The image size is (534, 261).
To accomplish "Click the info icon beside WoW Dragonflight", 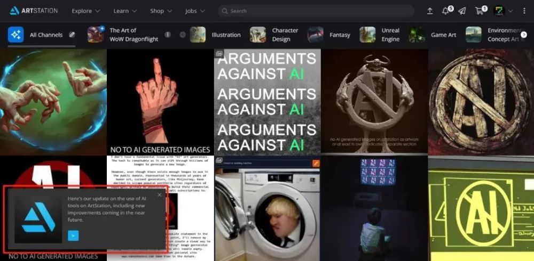I will click(x=168, y=35).
